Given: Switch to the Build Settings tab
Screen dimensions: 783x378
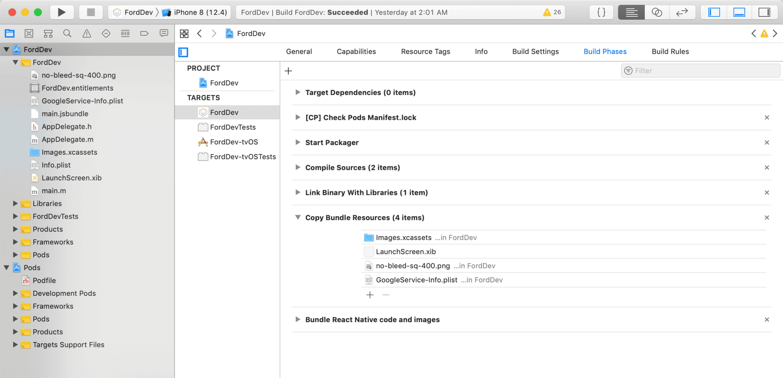Looking at the screenshot, I should pos(535,51).
